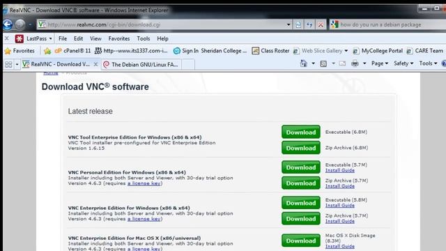Click the browser Forward arrow button
This screenshot has width=446, height=251.
pos(20,25)
